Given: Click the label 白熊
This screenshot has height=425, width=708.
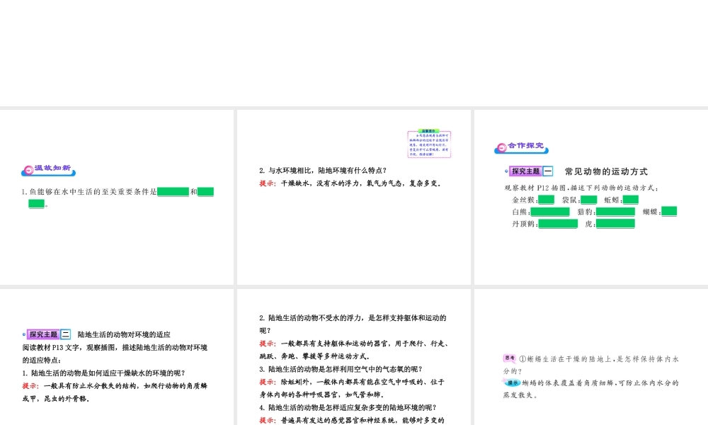Looking at the screenshot, I should (x=519, y=212).
